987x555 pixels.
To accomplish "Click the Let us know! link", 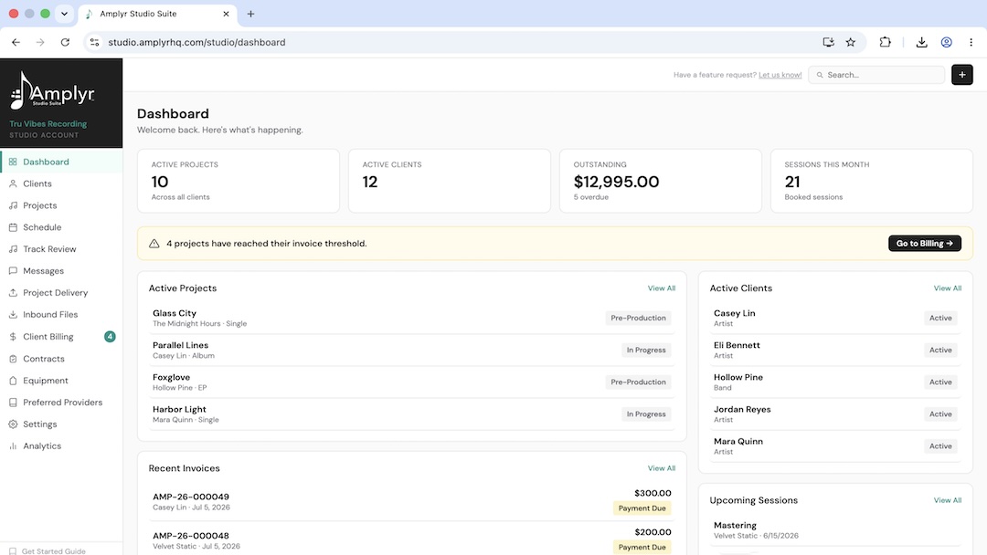I will point(780,75).
